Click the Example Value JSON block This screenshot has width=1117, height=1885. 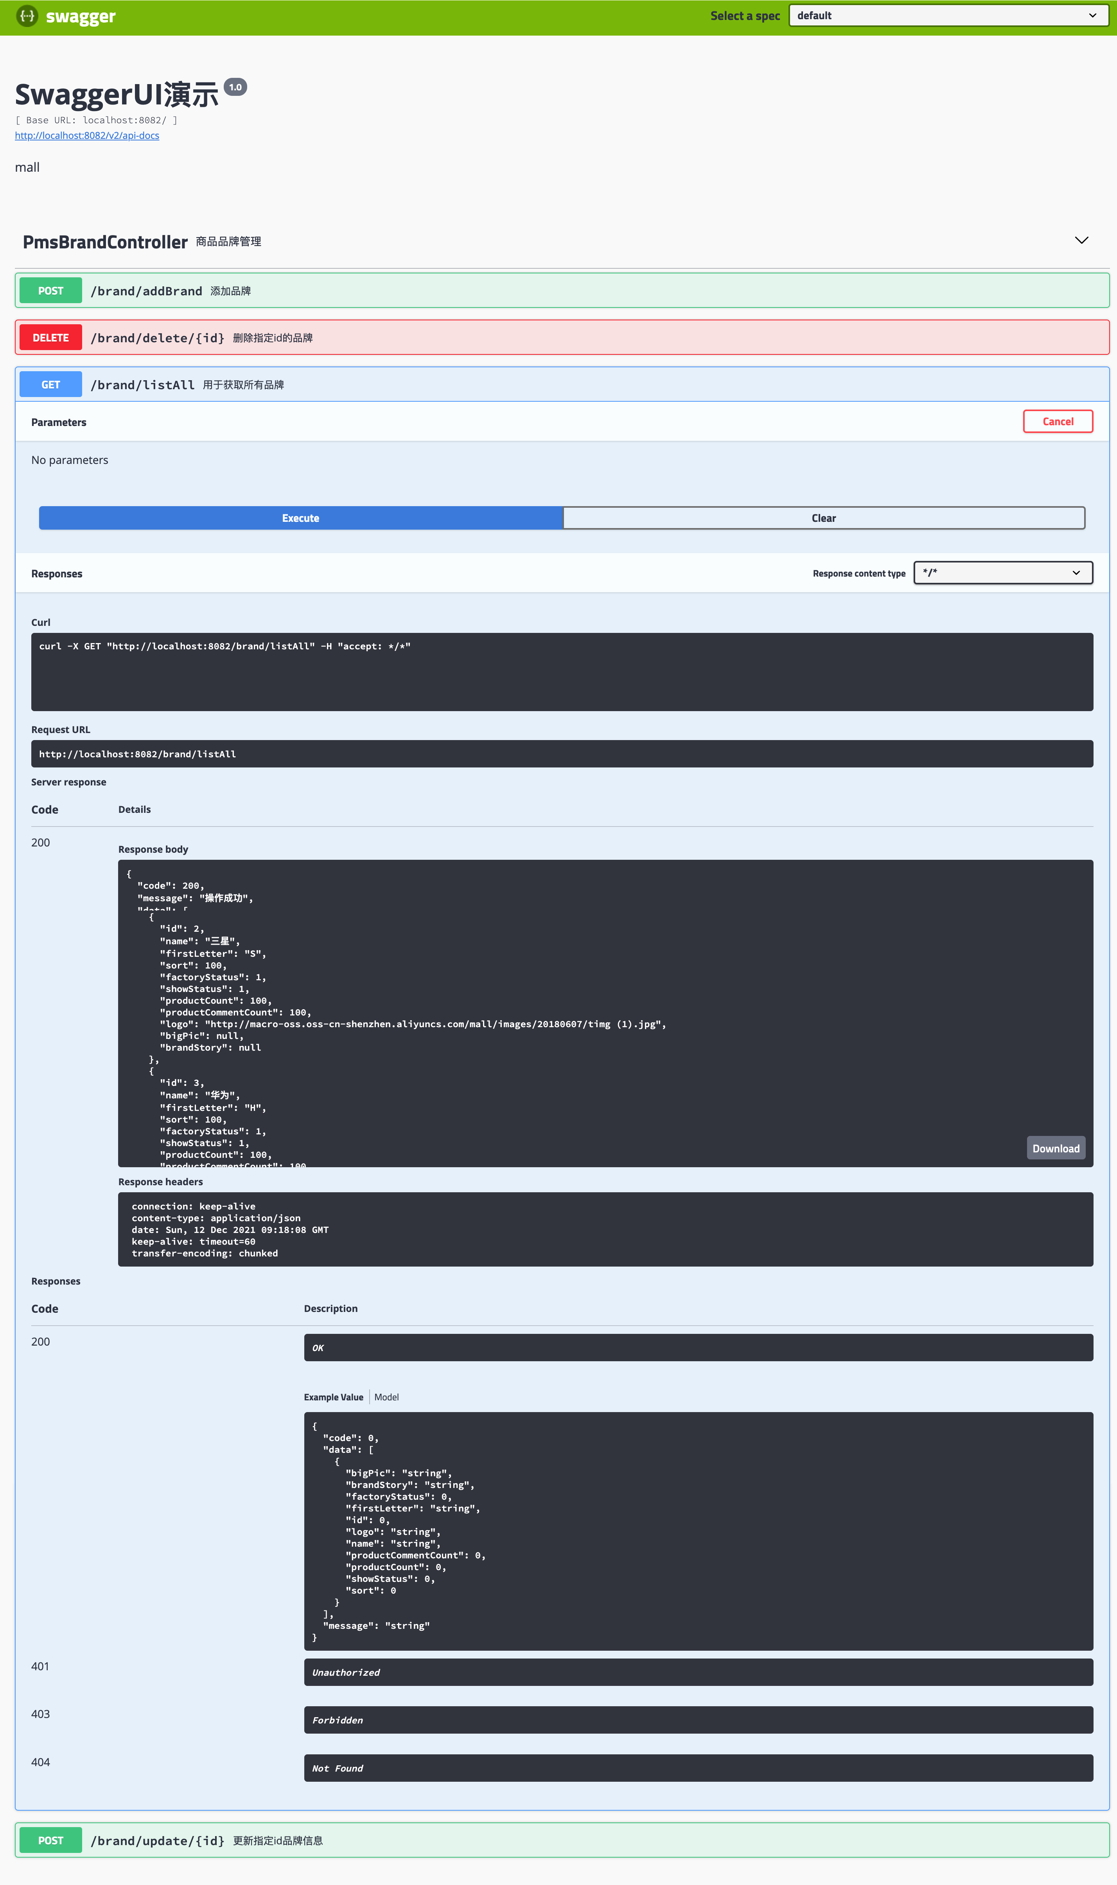699,1531
